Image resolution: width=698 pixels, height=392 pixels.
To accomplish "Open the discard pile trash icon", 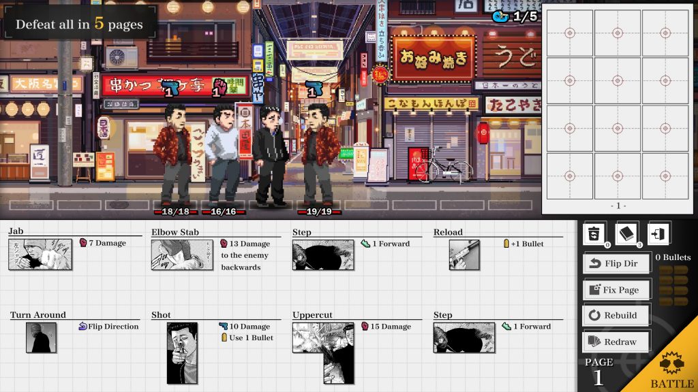I will (x=592, y=234).
